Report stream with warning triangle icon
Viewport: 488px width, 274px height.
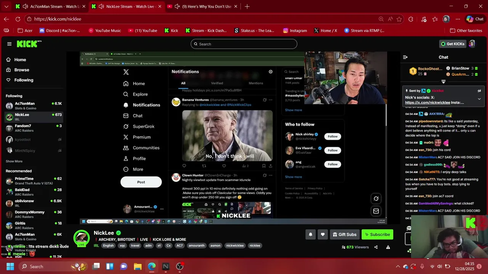pos(388,247)
